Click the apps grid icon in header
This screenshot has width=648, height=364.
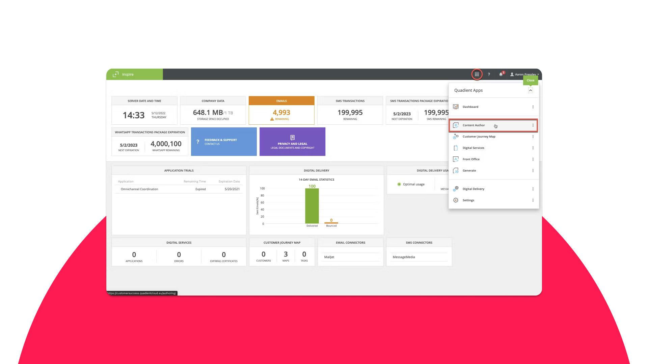[477, 74]
